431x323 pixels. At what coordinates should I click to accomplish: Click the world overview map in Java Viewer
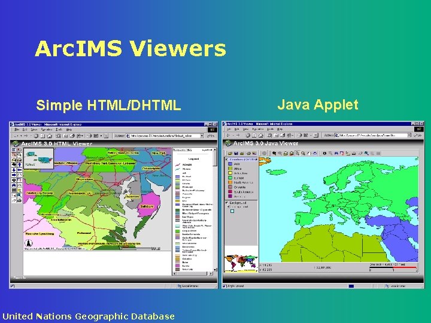241,263
